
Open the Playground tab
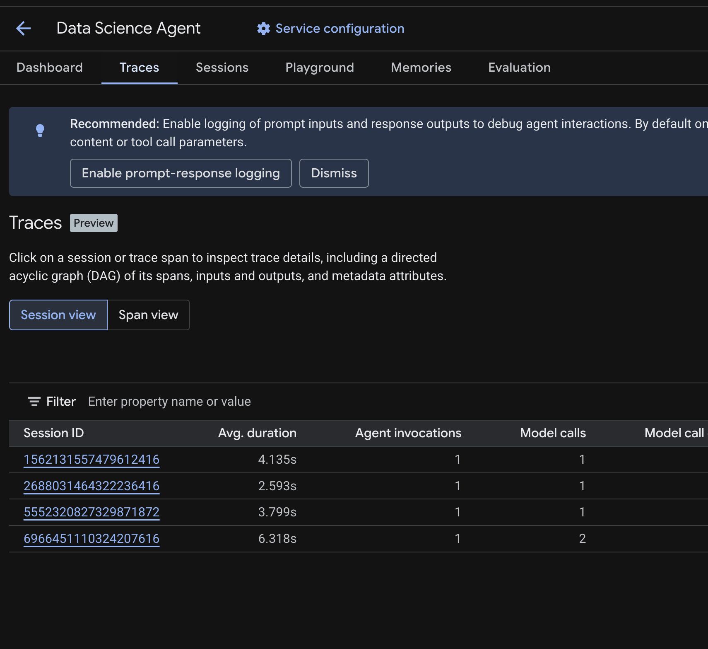point(320,68)
